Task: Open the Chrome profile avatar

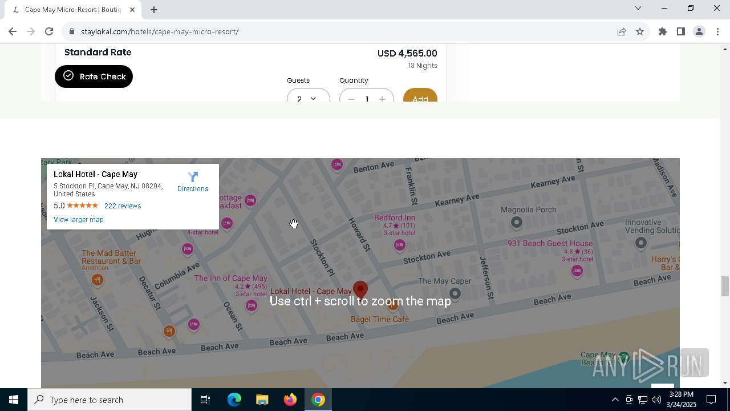Action: (699, 31)
